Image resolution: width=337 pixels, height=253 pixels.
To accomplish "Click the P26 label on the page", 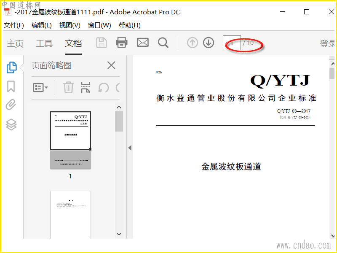I will (x=159, y=72).
